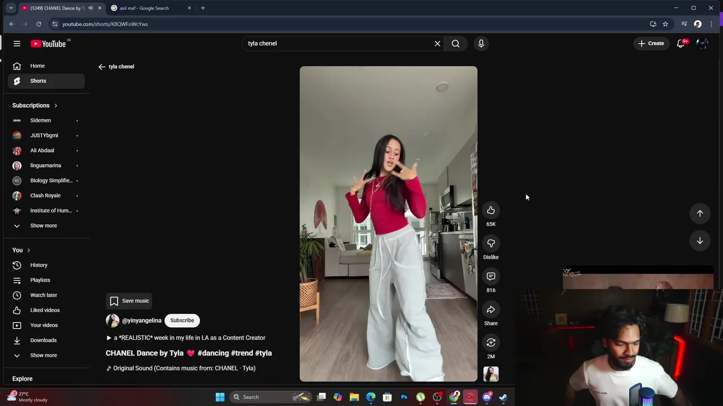The width and height of the screenshot is (723, 406).
Task: Go back using the tyla chenel arrow
Action: pyautogui.click(x=102, y=67)
